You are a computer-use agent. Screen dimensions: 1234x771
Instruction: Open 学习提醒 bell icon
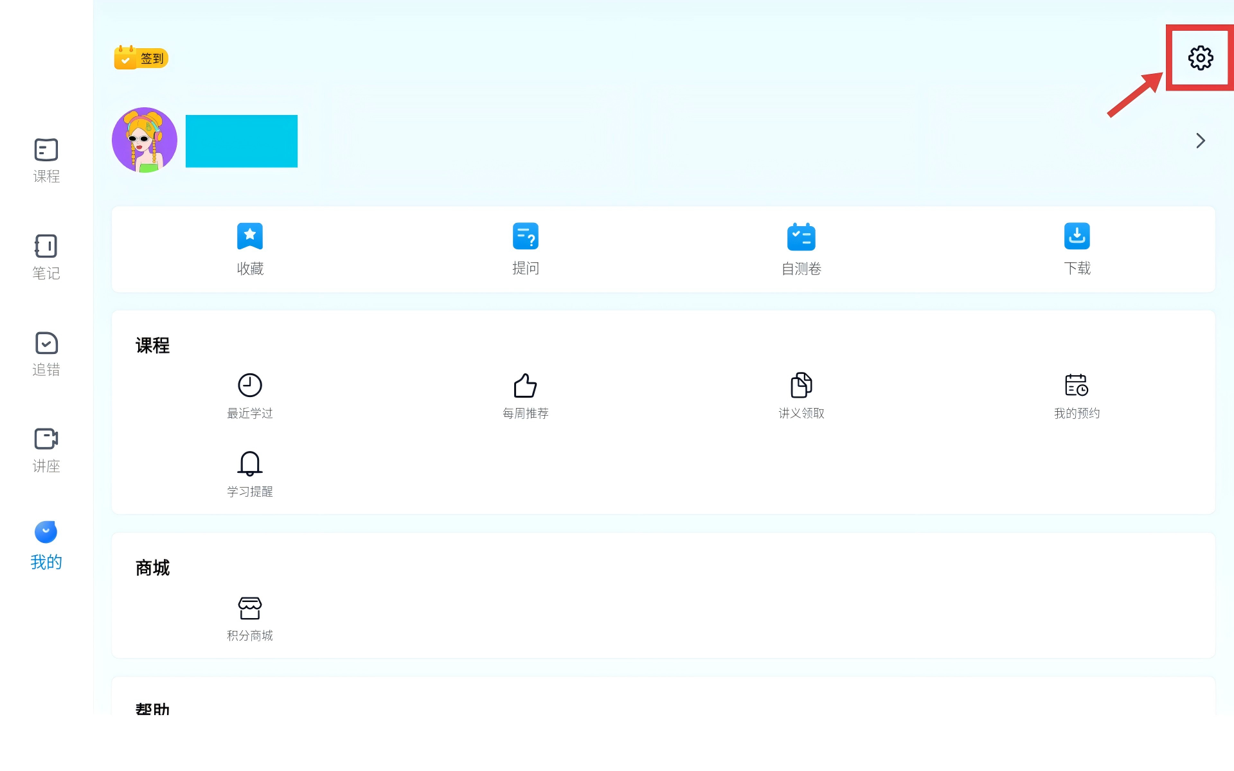250,463
